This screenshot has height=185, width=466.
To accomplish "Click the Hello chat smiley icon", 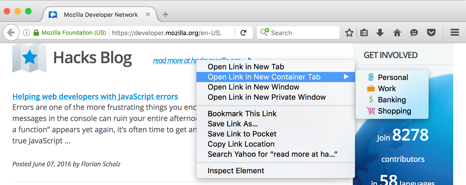I will pos(414,33).
